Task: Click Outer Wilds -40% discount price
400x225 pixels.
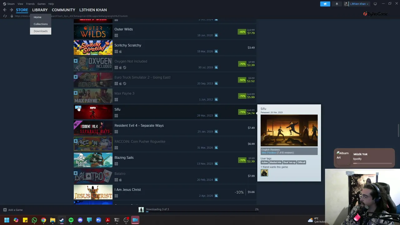Action: click(x=246, y=32)
